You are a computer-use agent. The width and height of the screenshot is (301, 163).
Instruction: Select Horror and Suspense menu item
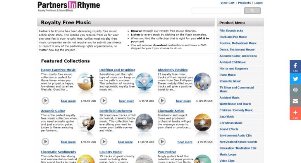(234, 68)
